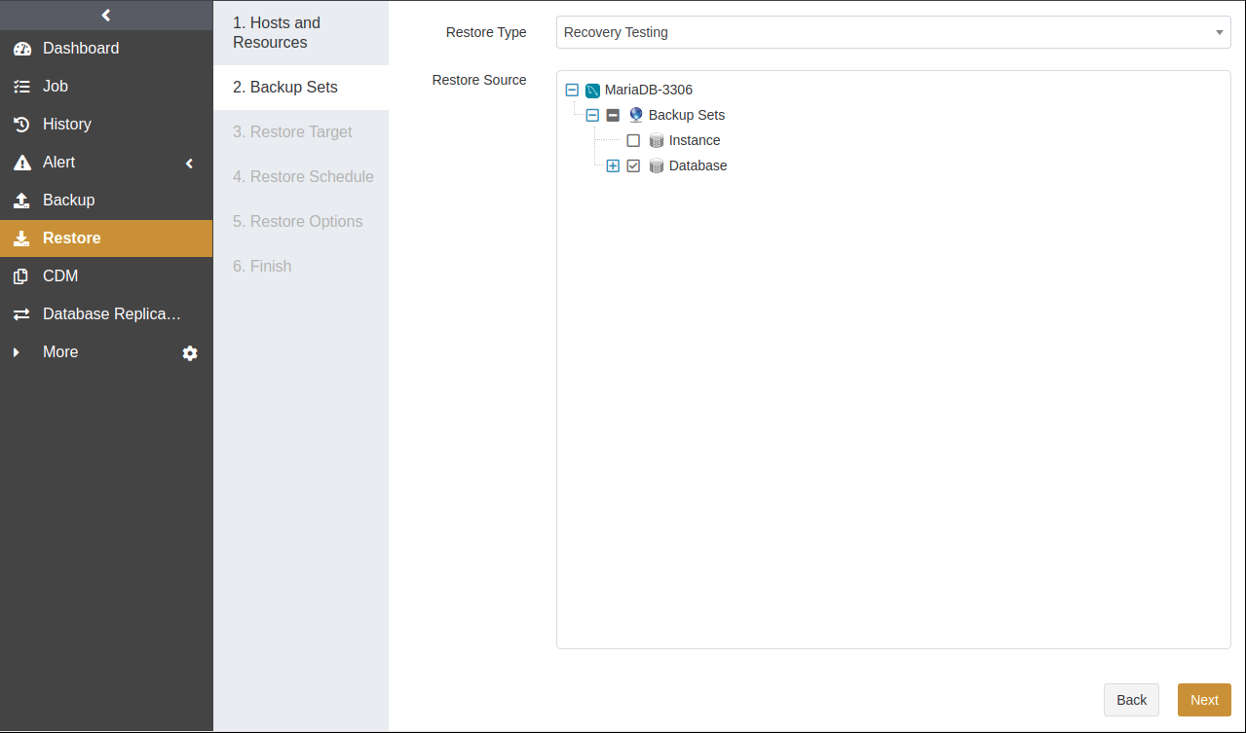
Task: Go to step 1 Hosts and Resources
Action: point(301,33)
